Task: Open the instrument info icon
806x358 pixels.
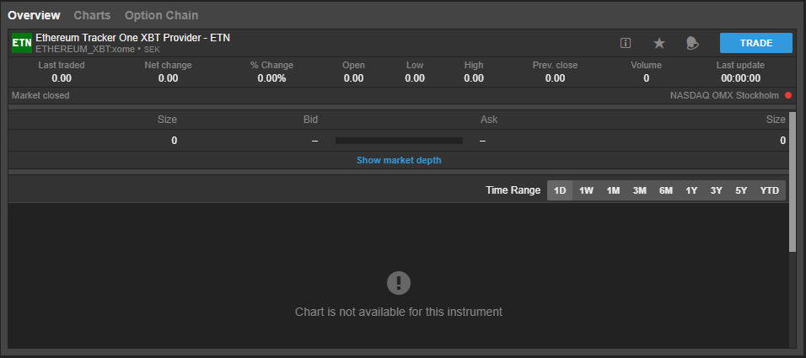Action: click(626, 43)
